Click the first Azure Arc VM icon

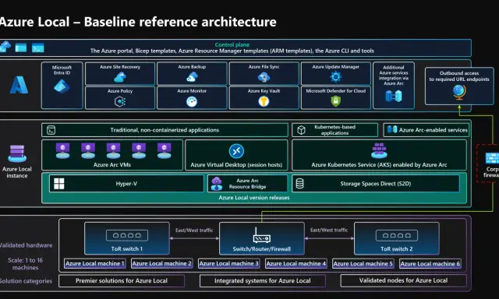coord(62,150)
